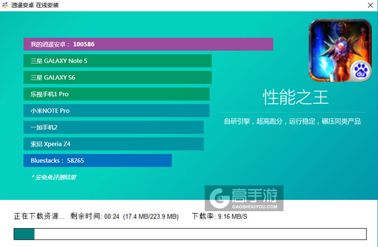Select the 索尼 Xperia Z4 bar
378x247 pixels.
113,144
